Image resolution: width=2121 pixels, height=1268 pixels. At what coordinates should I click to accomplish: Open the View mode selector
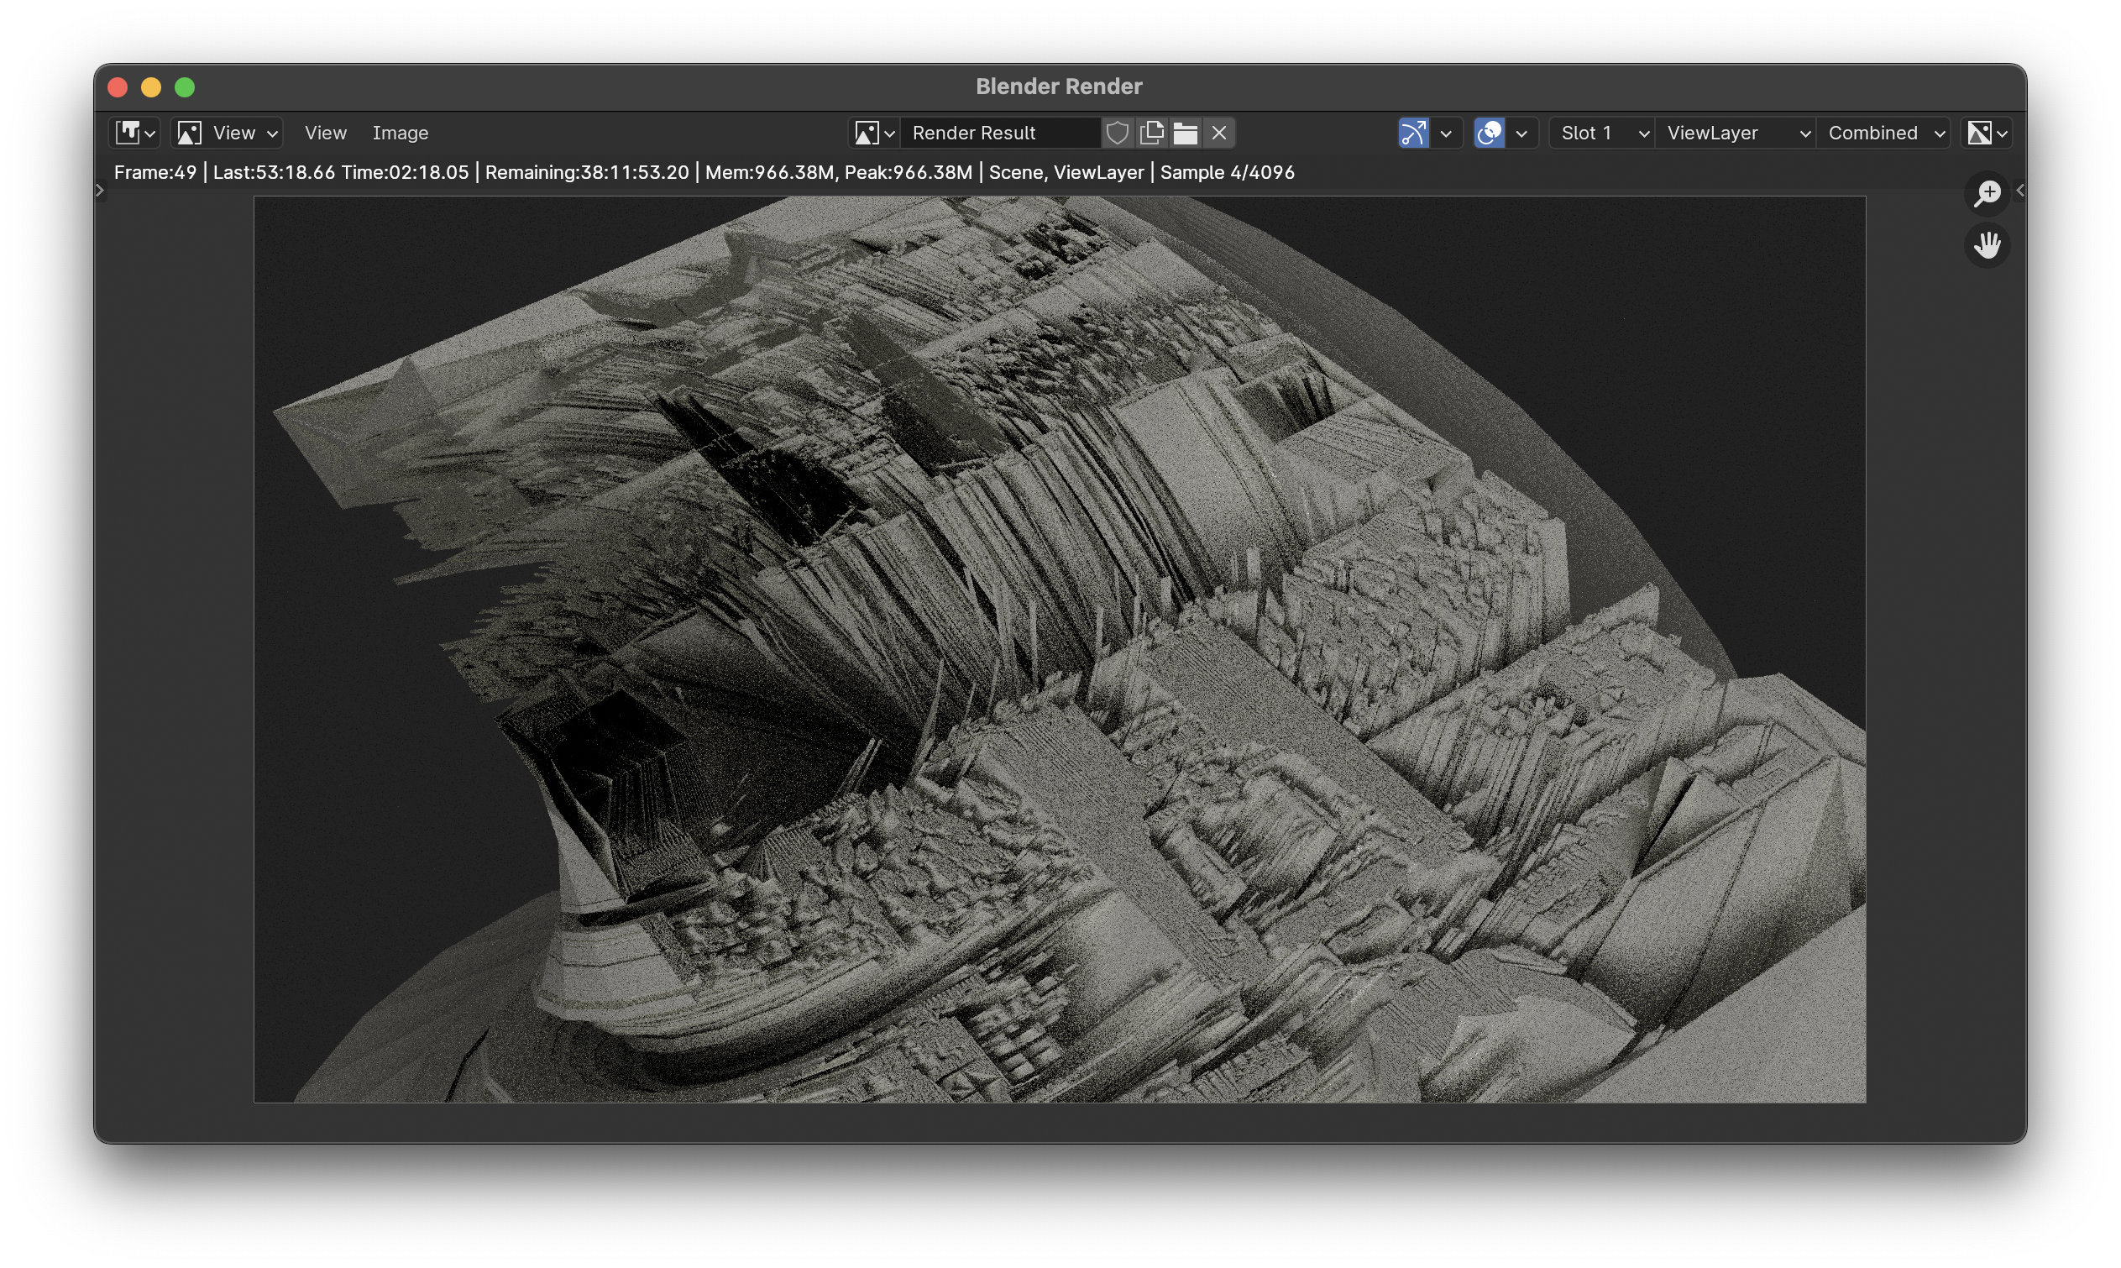(x=228, y=133)
